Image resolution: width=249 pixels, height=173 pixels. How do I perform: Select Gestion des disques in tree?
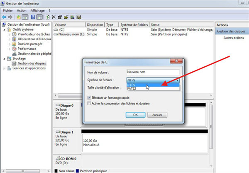click(32, 63)
